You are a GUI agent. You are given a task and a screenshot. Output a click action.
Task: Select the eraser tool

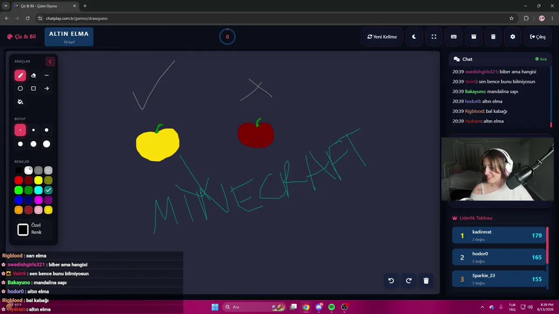coord(33,75)
